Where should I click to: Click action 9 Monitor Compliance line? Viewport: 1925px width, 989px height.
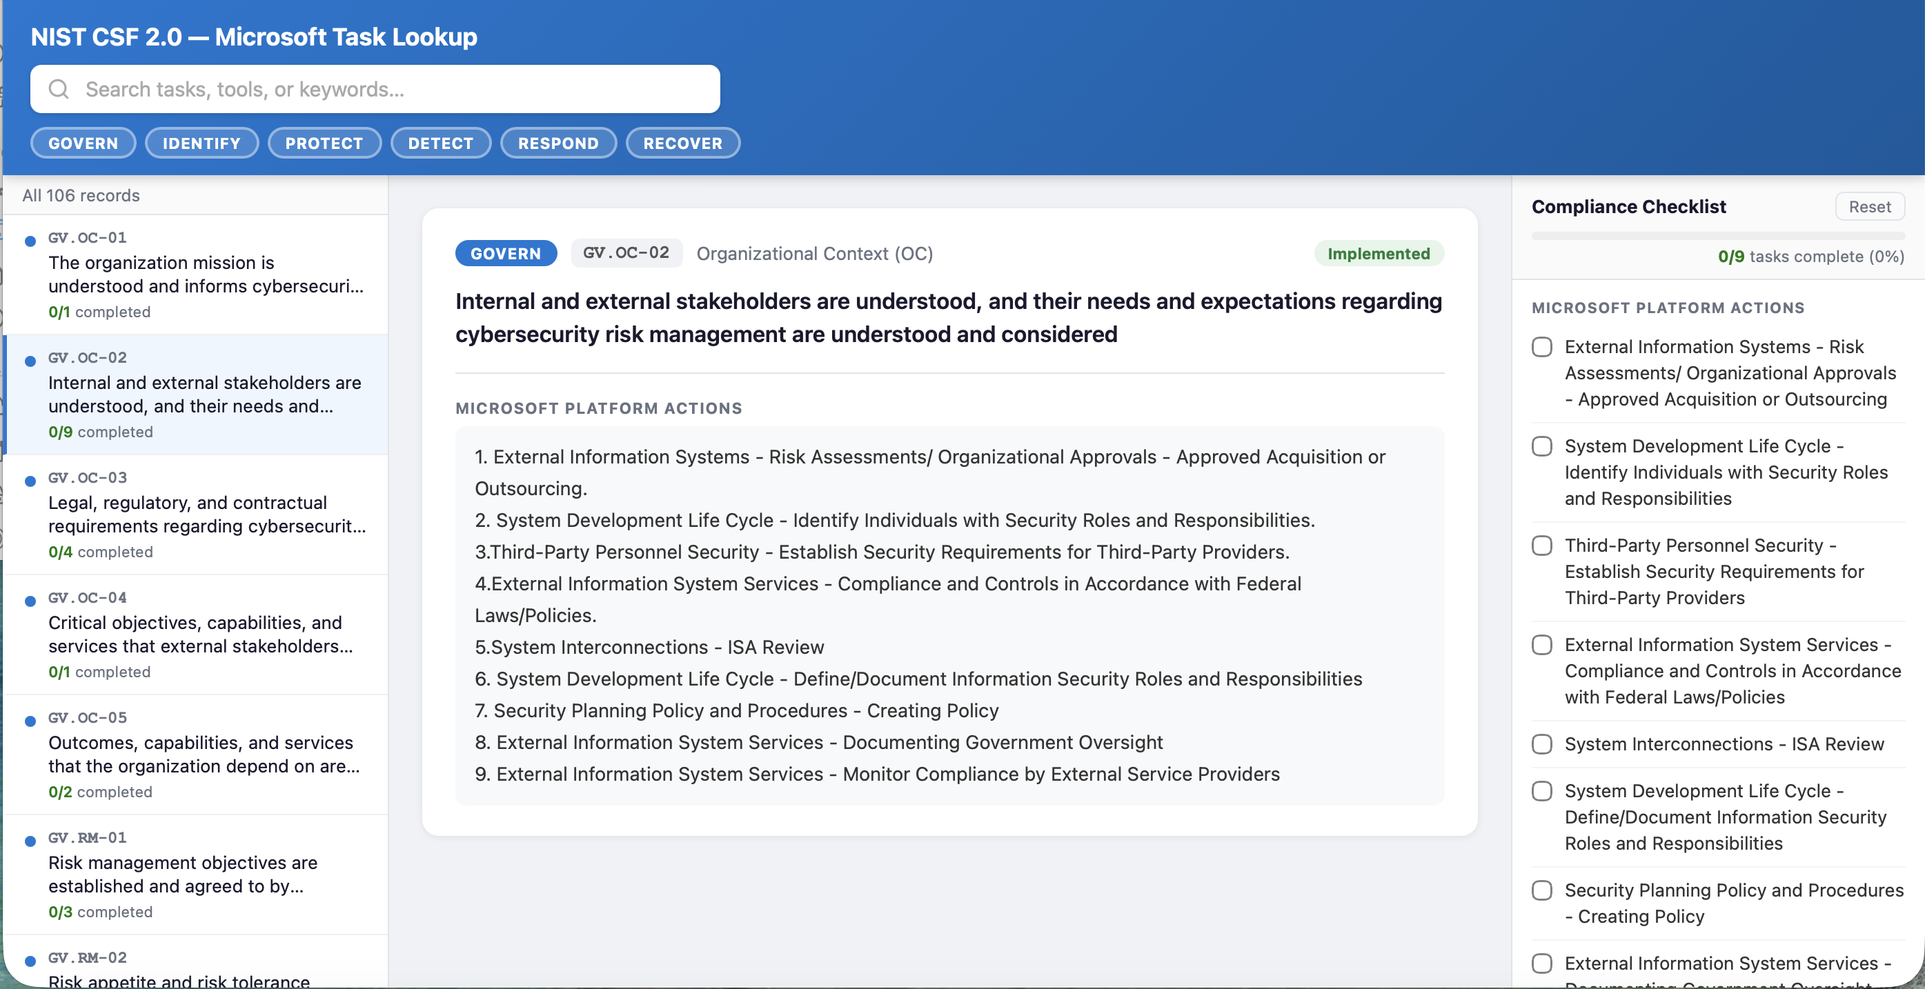878,774
